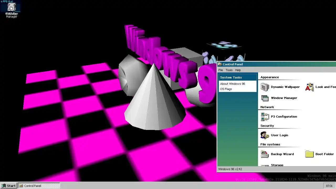The height and width of the screenshot is (189, 336).
Task: Click the Window Manager label
Action: (284, 98)
